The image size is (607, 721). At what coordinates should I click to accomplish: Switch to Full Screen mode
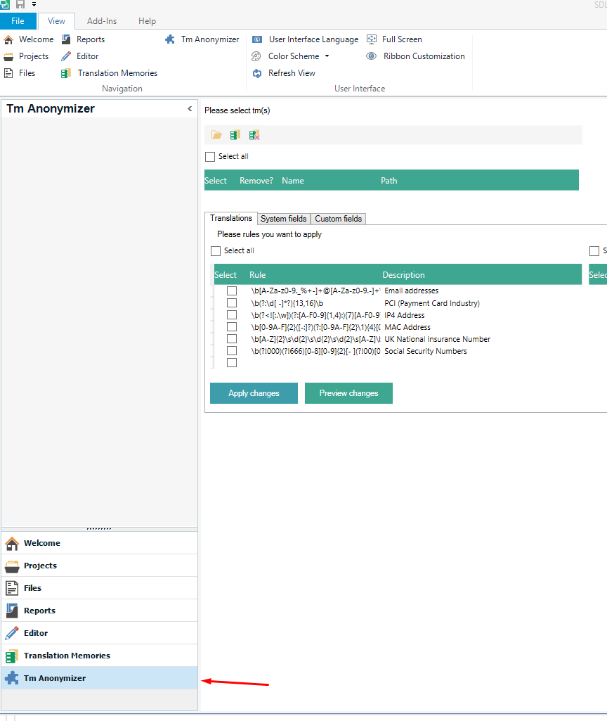pyautogui.click(x=394, y=39)
